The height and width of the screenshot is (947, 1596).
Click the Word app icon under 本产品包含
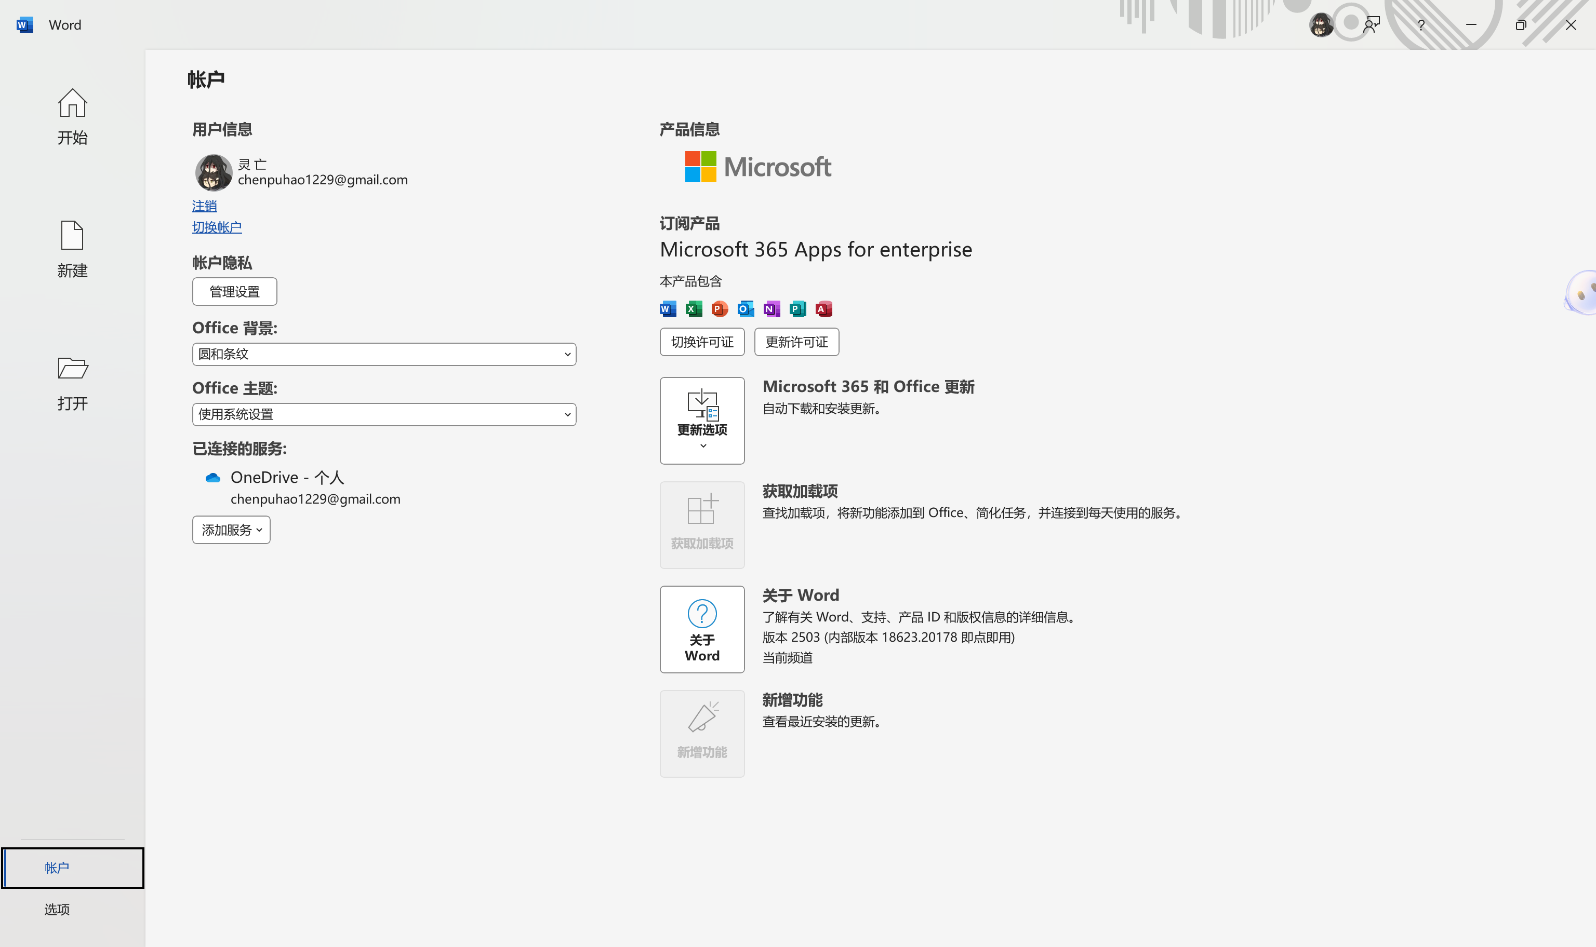[x=668, y=309]
